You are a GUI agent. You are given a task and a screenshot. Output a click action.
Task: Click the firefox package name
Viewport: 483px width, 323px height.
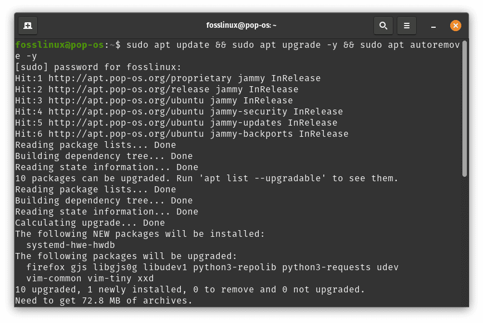(x=46, y=267)
